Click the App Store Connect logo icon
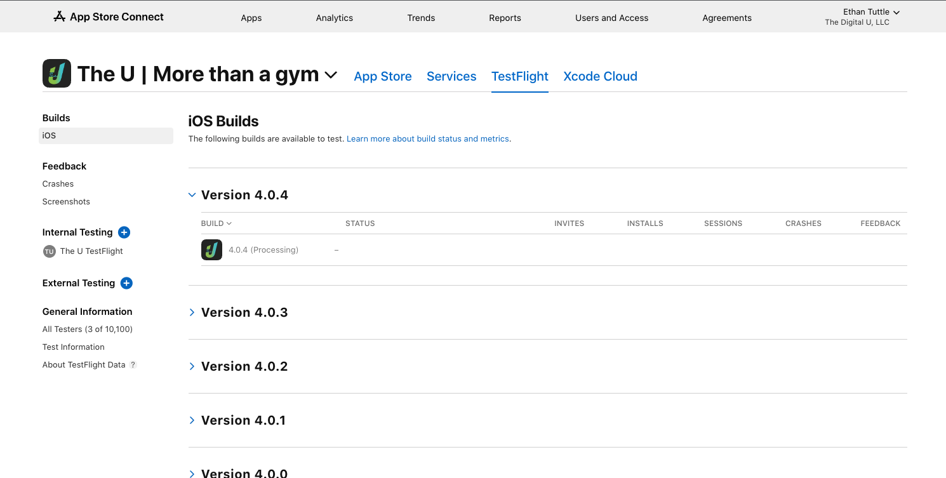946x478 pixels. coord(60,17)
